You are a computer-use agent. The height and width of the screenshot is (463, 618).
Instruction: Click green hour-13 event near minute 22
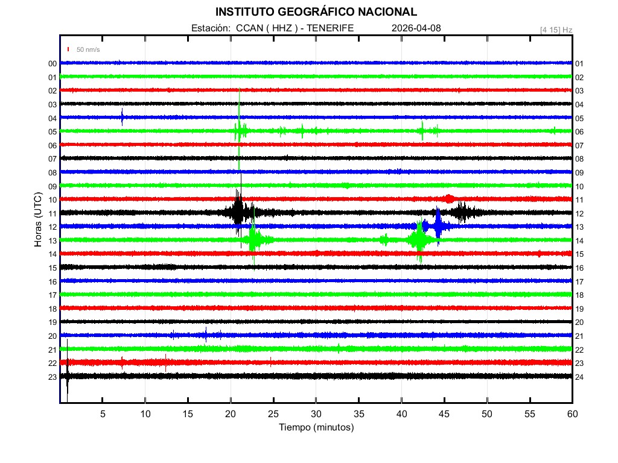pyautogui.click(x=254, y=240)
